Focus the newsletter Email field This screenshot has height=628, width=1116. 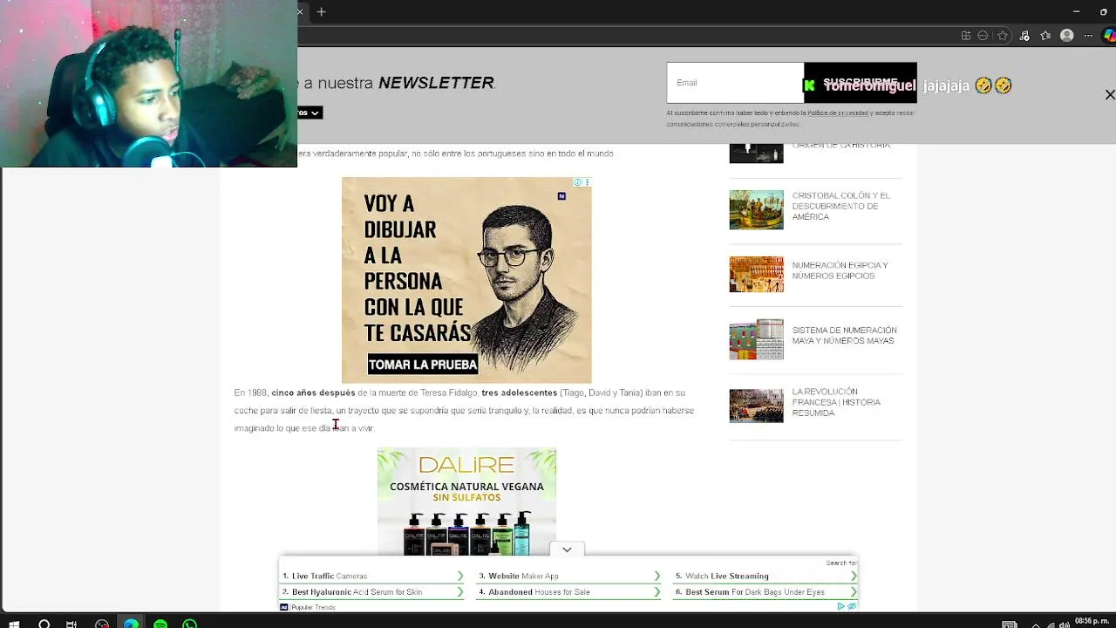point(735,83)
